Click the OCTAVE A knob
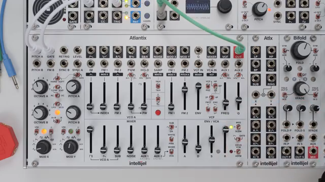Screen dimensions: 325x182 (40, 87)
